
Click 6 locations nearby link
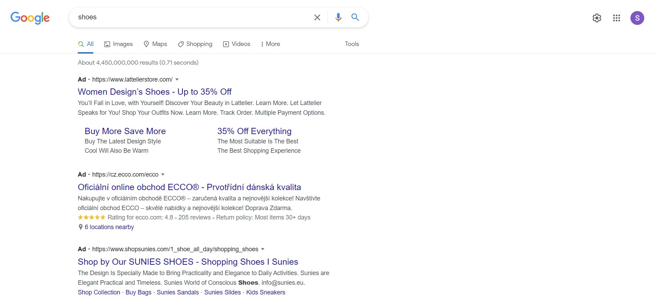click(109, 227)
